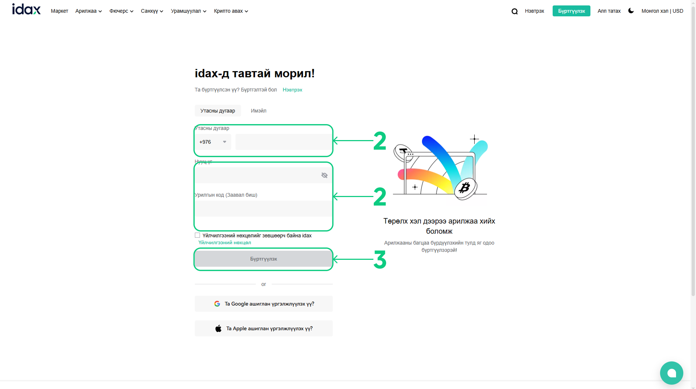696x389 pixels.
Task: Select the Утасны дугаар tab
Action: pos(217,111)
